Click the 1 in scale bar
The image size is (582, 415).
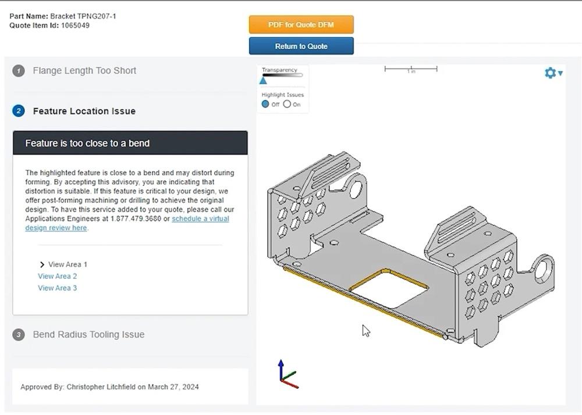point(411,69)
